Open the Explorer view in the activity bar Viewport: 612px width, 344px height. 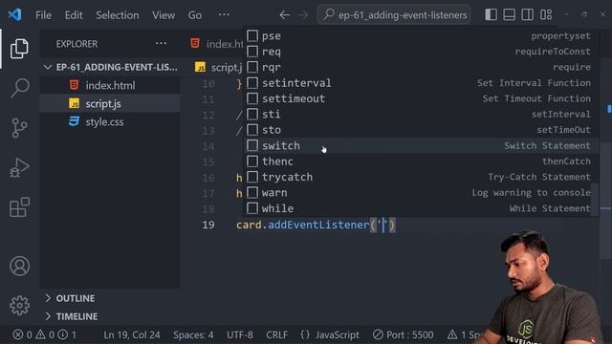tap(19, 49)
